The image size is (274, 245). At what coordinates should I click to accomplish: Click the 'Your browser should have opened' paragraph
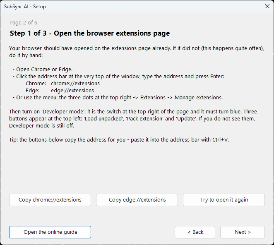click(137, 52)
